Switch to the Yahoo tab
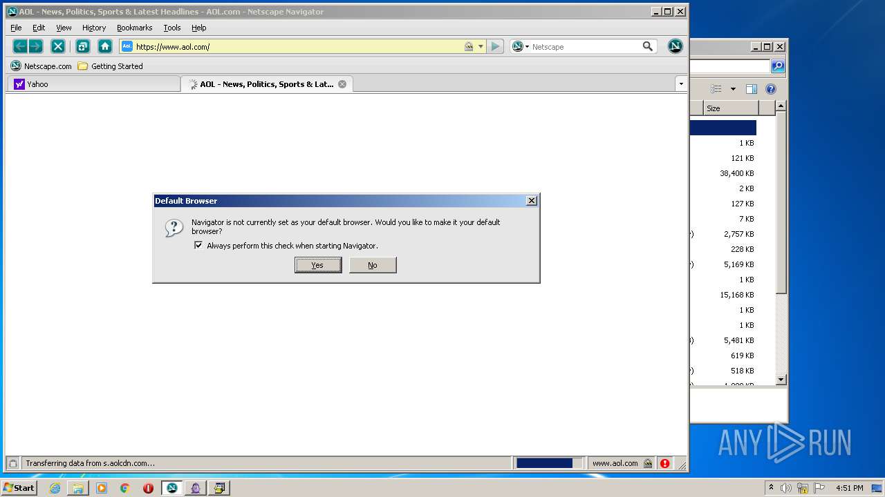This screenshot has width=885, height=497. (93, 84)
